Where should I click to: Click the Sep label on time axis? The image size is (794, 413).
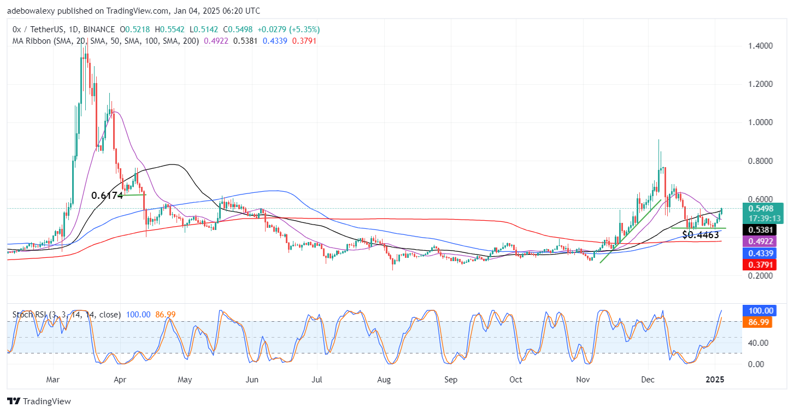click(x=450, y=379)
